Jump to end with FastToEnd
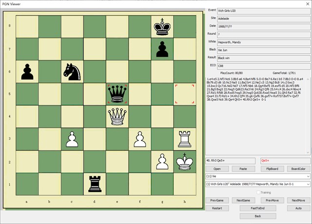The width and height of the screenshot is (312, 224). (x=258, y=208)
